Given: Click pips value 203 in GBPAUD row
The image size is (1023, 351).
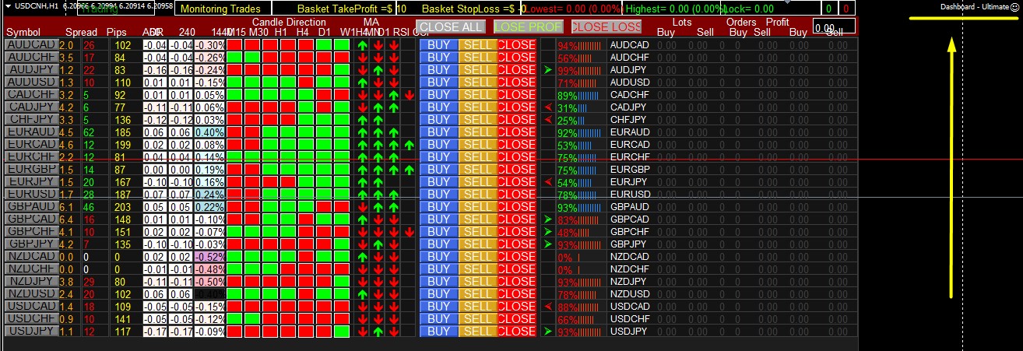Looking at the screenshot, I should tap(123, 207).
